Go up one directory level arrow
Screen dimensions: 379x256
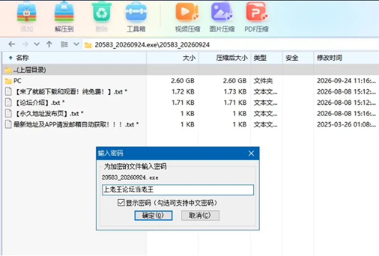pyautogui.click(x=49, y=44)
